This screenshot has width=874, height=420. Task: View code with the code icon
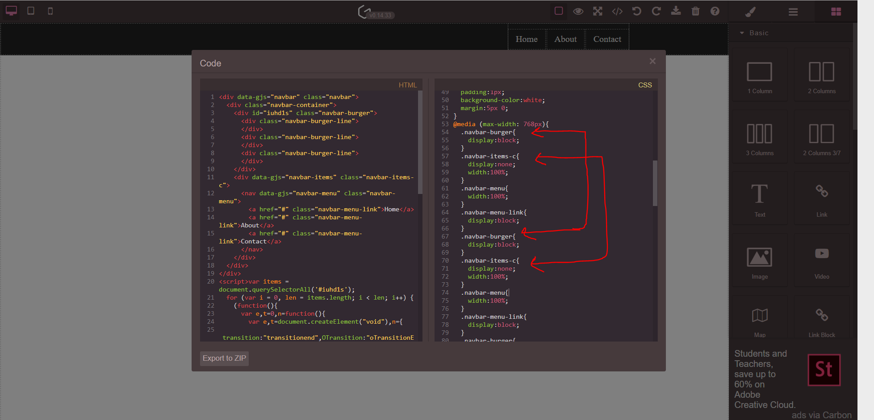click(x=617, y=11)
